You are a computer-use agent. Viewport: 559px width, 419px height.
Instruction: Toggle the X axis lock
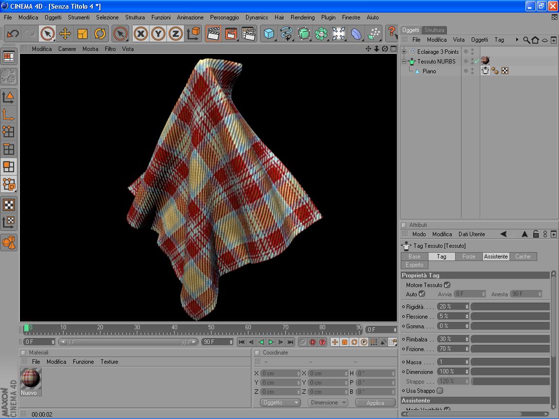tap(141, 33)
